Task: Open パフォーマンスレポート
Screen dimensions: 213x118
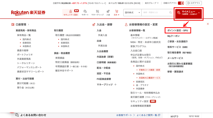Action: point(29,67)
